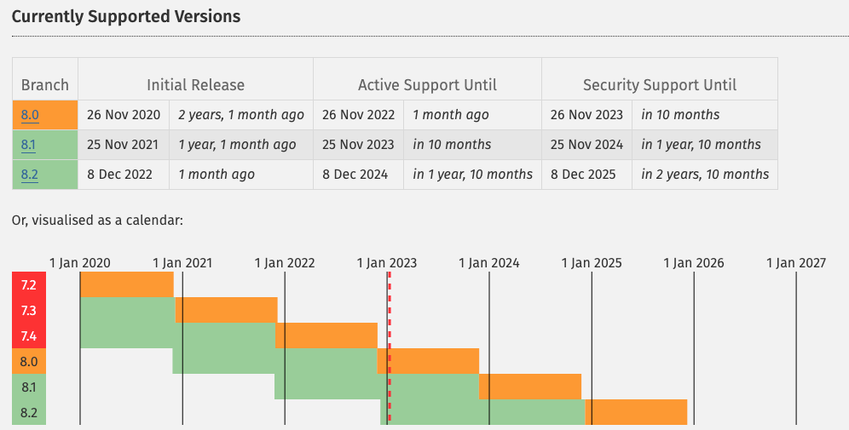Image resolution: width=849 pixels, height=430 pixels.
Task: Open the 8.0 branch link
Action: coord(30,115)
